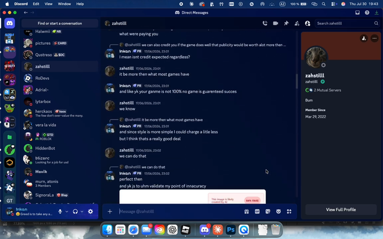Add friends to DM icon

tap(297, 23)
